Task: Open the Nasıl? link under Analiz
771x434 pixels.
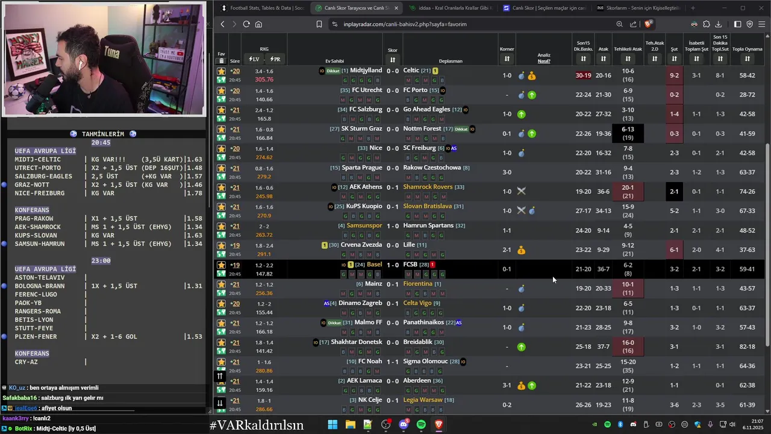Action: [544, 61]
